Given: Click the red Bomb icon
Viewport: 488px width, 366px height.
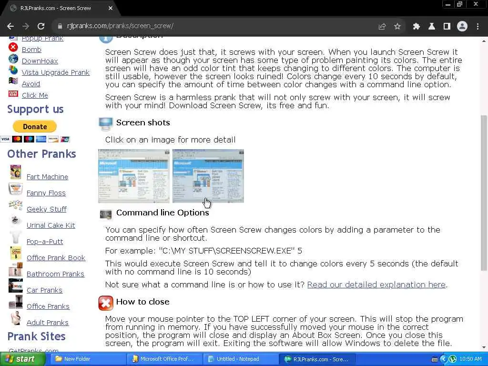Looking at the screenshot, I should coord(13,47).
